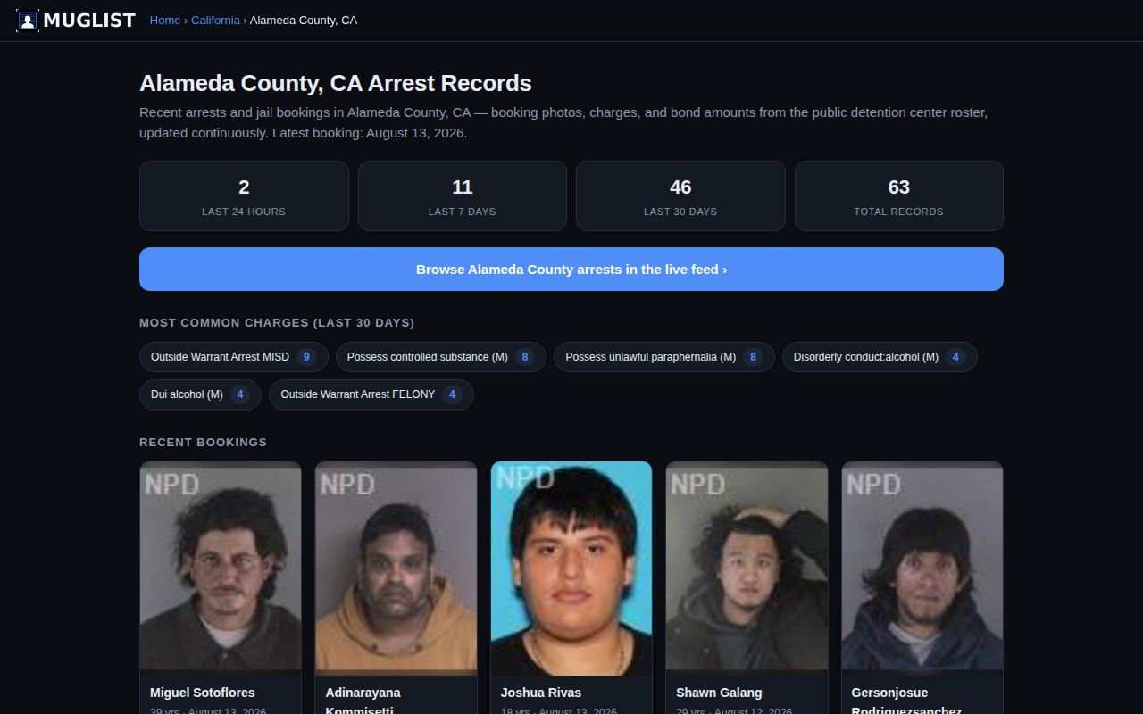The image size is (1143, 714).
Task: Click the Recent Bookings heading
Action: click(x=203, y=443)
